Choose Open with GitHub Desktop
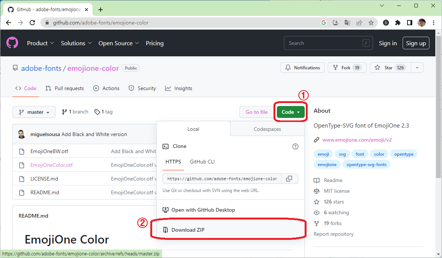The width and height of the screenshot is (442, 258). pos(230,210)
